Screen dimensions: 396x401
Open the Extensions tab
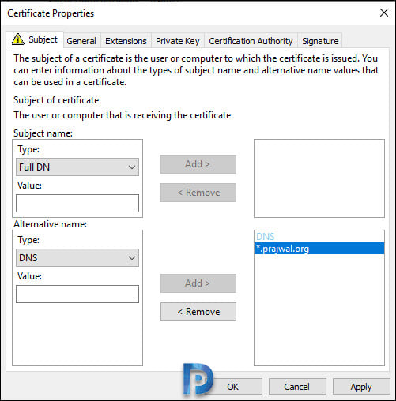(x=126, y=41)
